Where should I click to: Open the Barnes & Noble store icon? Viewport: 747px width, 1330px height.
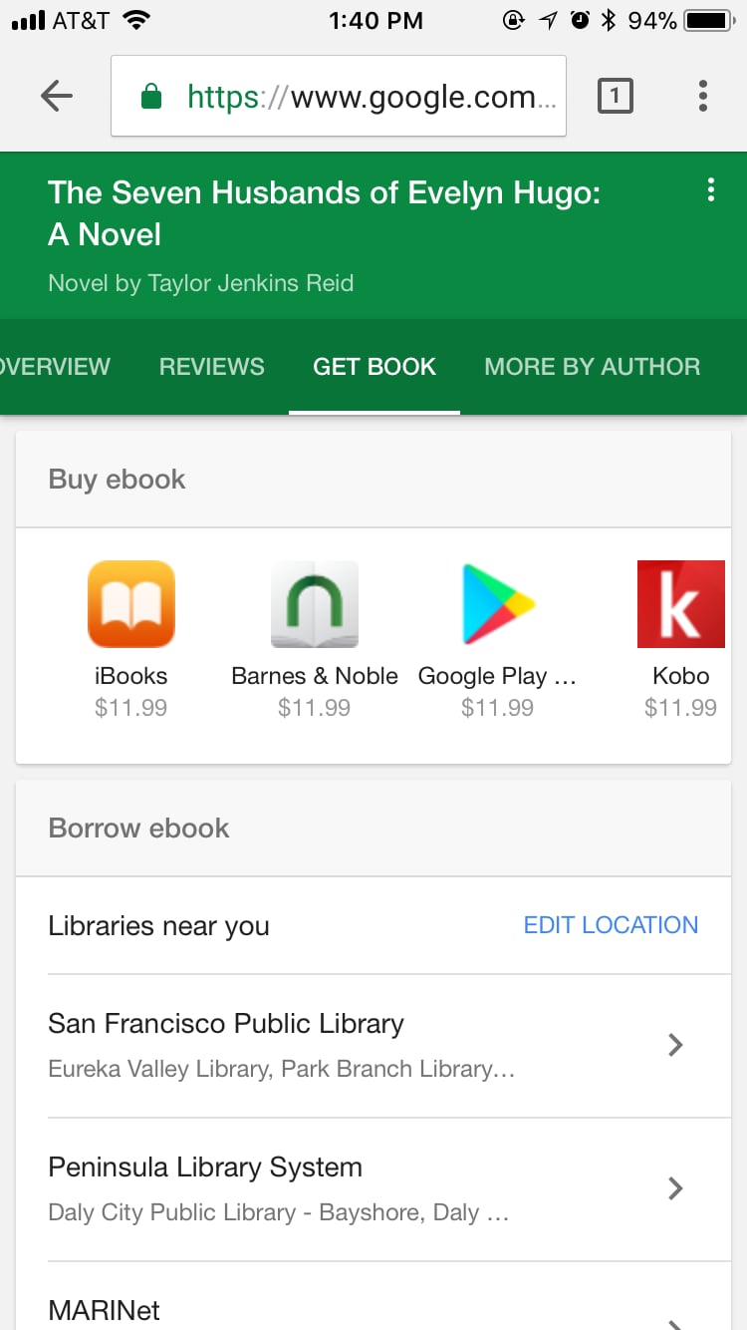[314, 604]
